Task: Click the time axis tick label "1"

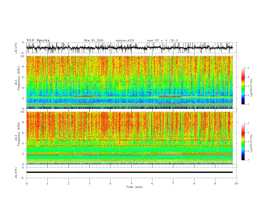Action: [47, 183]
